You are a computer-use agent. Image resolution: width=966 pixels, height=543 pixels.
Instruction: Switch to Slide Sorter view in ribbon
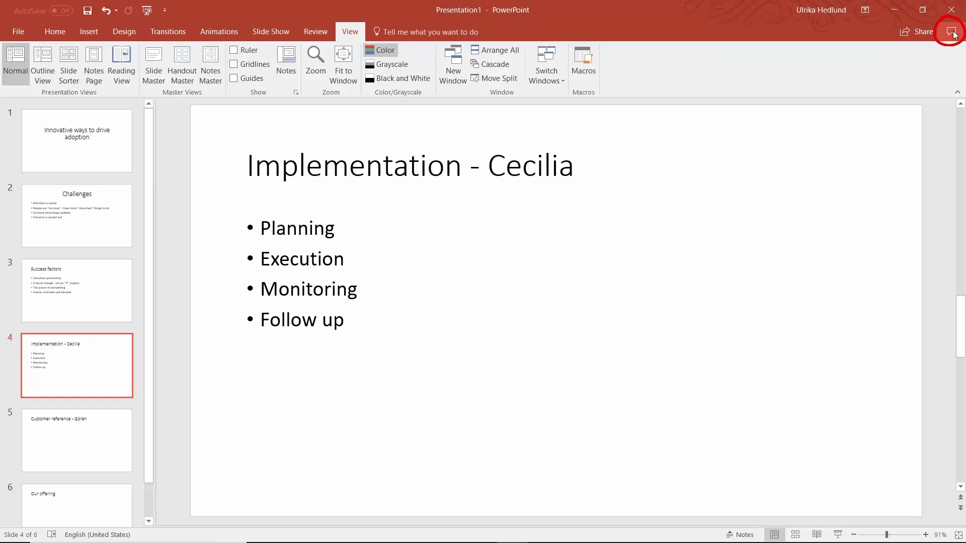[69, 65]
